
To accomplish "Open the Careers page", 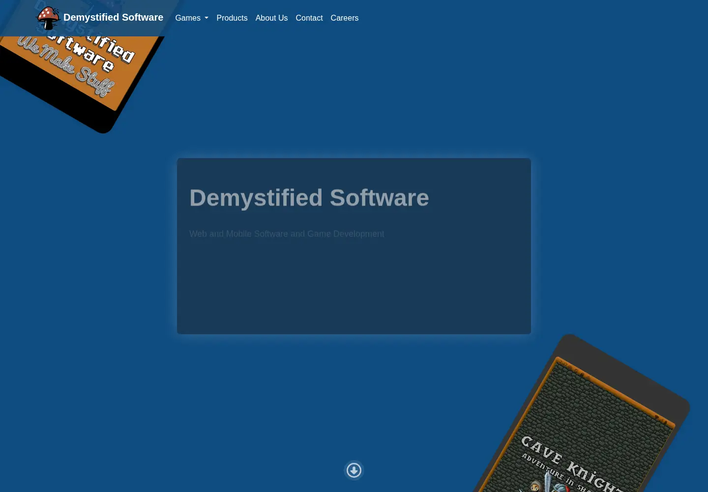I will click(345, 18).
